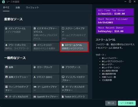
Task: Click the All-Time Top Donor preview label
Action: [x=115, y=12]
